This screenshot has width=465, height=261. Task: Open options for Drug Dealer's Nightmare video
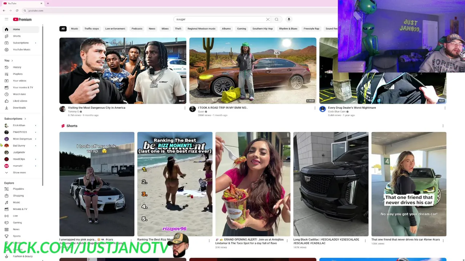click(445, 108)
